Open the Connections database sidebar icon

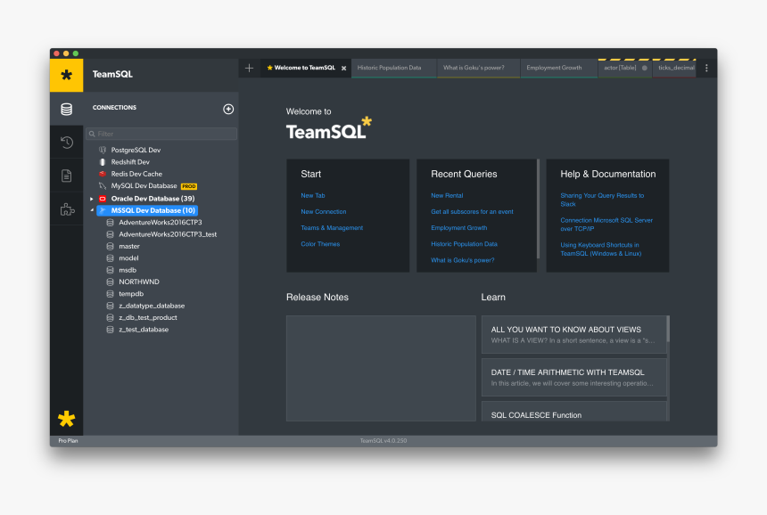coord(67,109)
